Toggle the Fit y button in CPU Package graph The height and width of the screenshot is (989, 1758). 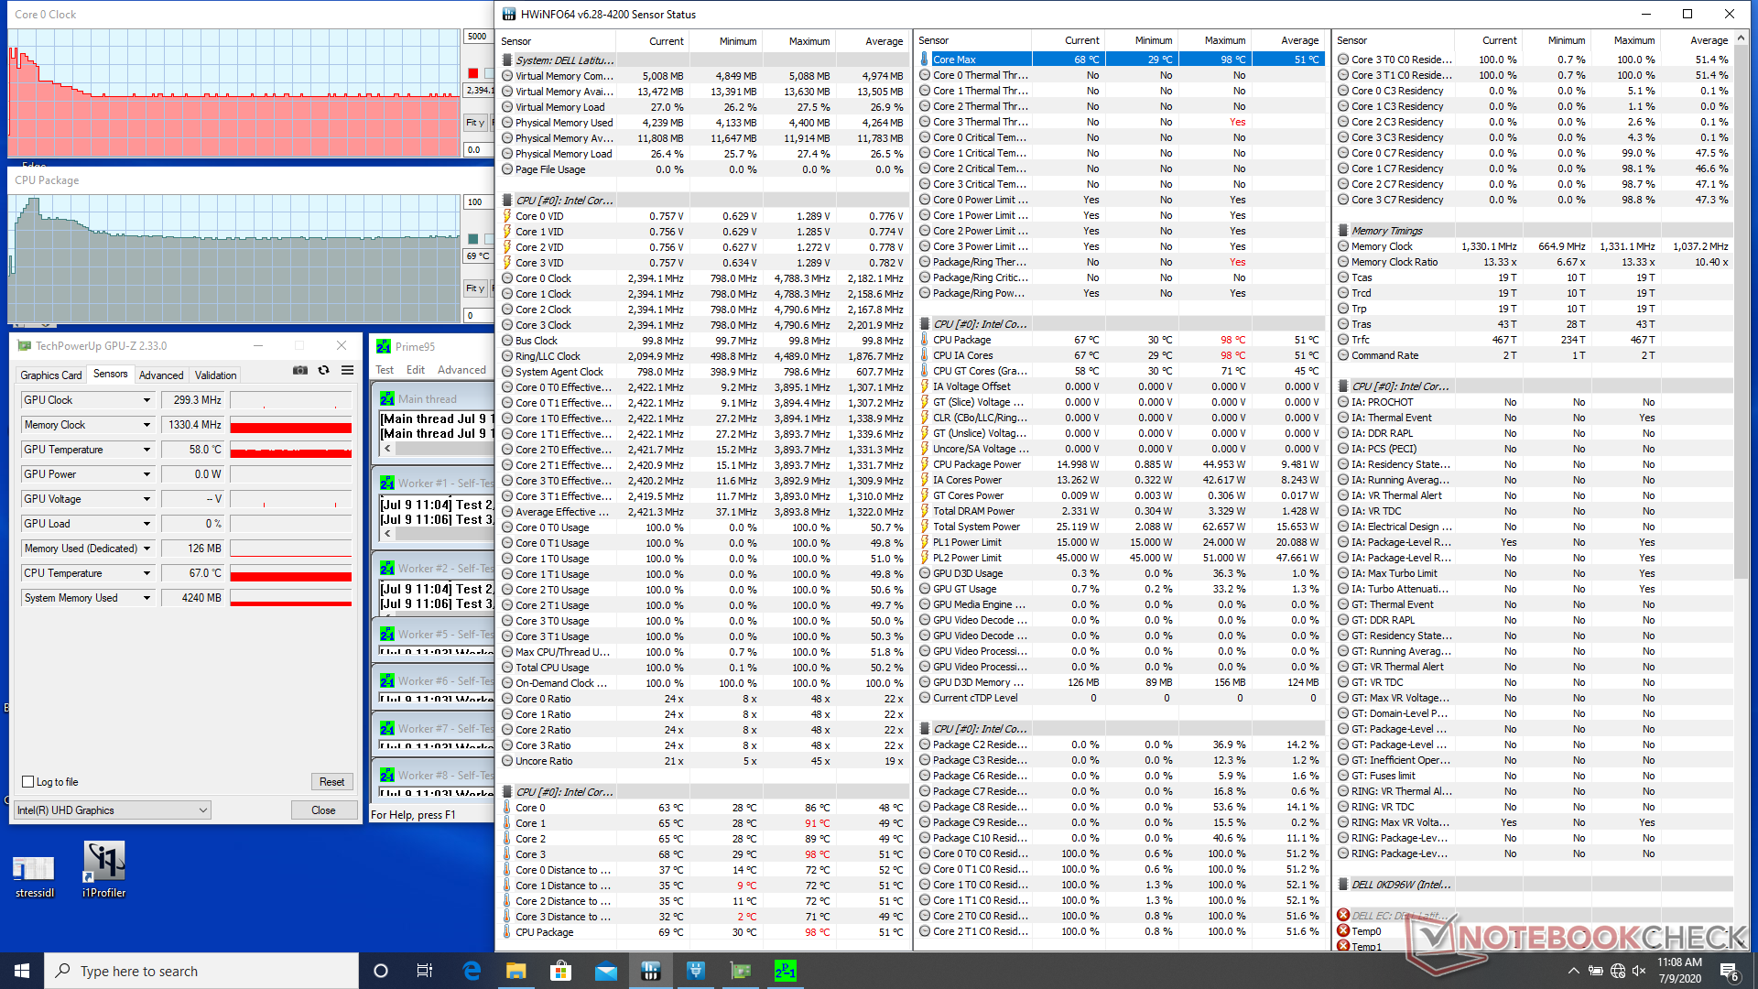click(x=474, y=288)
